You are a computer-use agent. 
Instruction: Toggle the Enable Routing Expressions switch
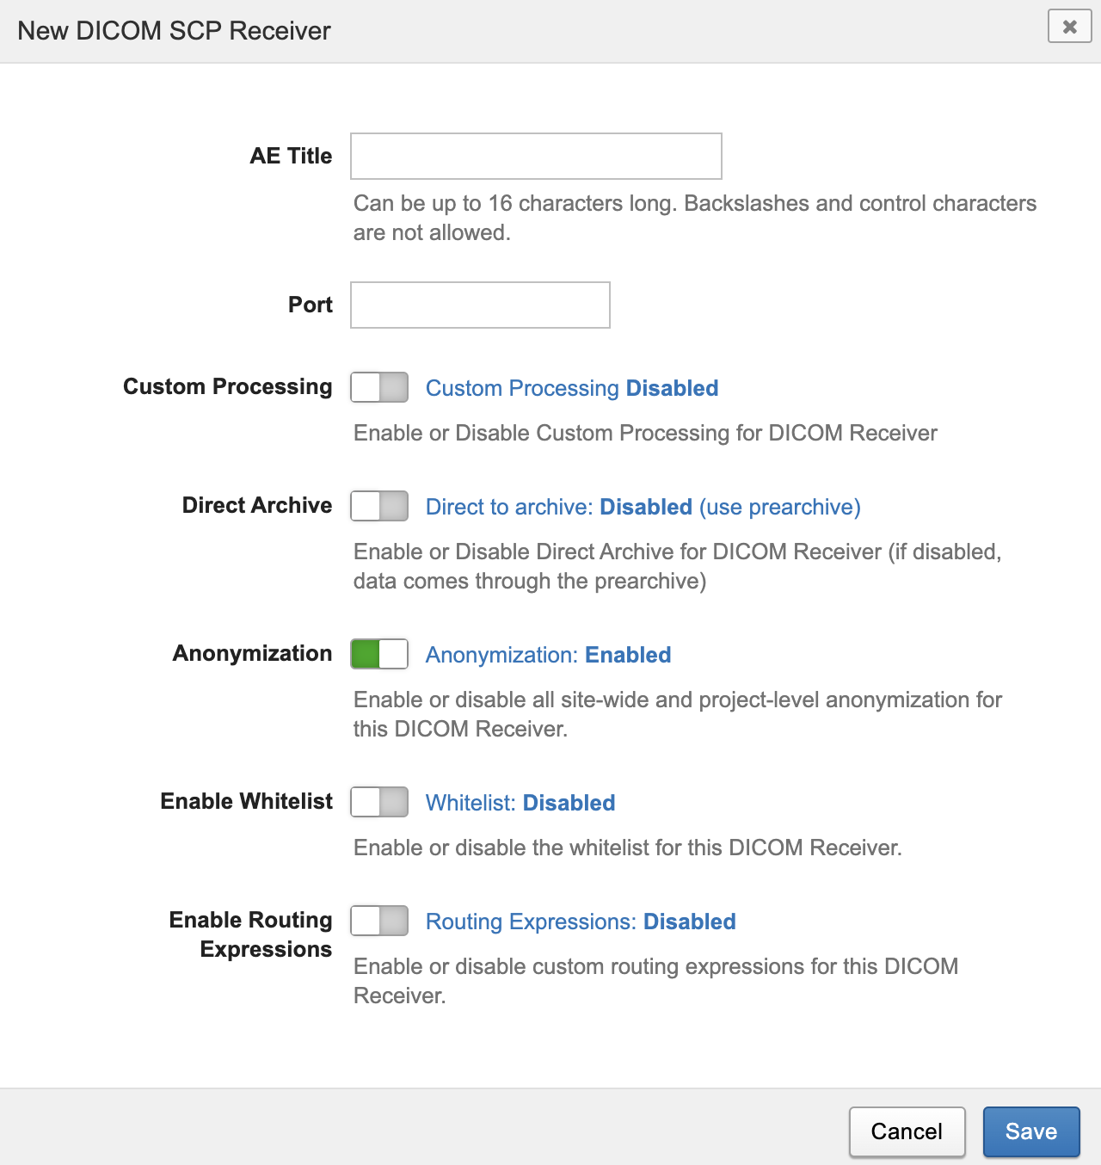click(379, 921)
